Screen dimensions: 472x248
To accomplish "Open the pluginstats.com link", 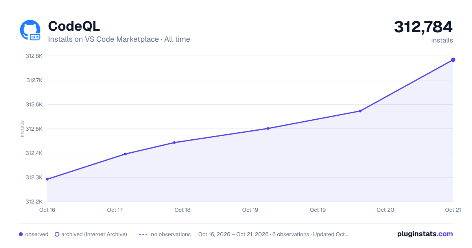I will click(x=425, y=234).
